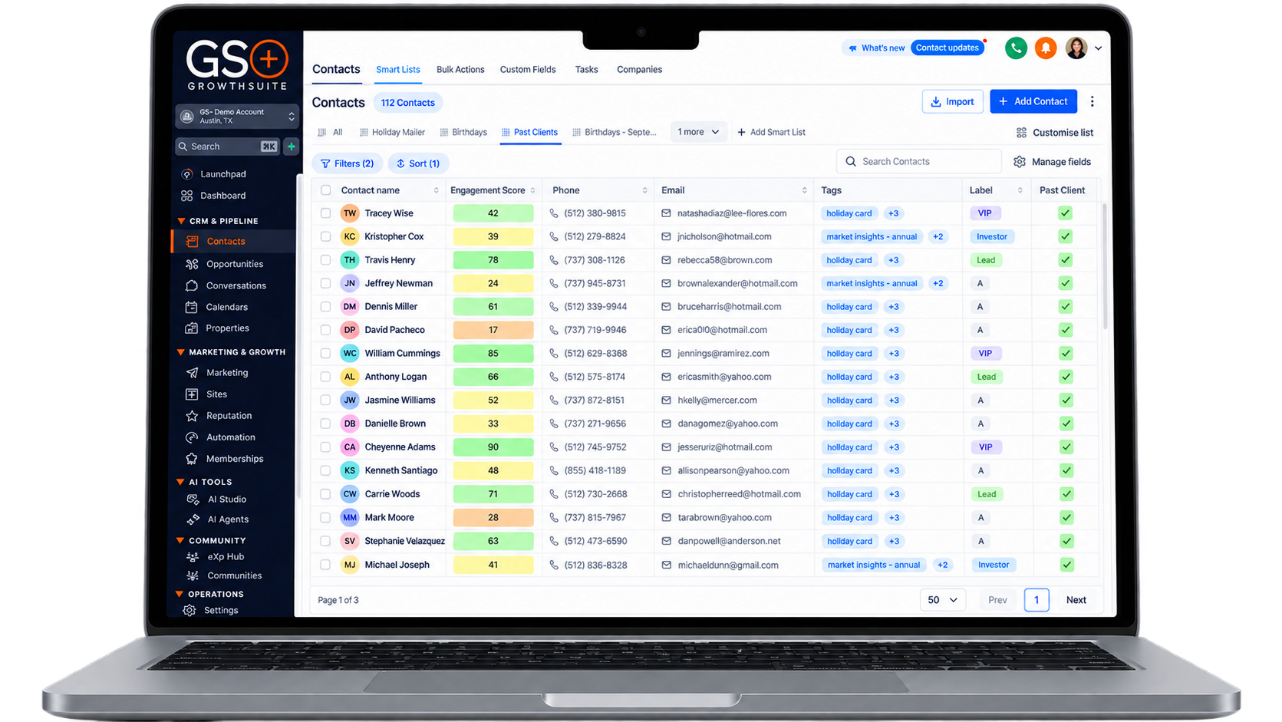1282x722 pixels.
Task: Open the Custom Fields tab
Action: [x=528, y=69]
